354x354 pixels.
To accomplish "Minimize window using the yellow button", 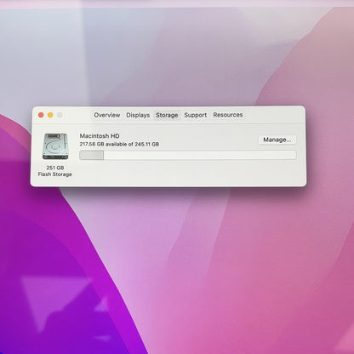I will click(x=50, y=115).
